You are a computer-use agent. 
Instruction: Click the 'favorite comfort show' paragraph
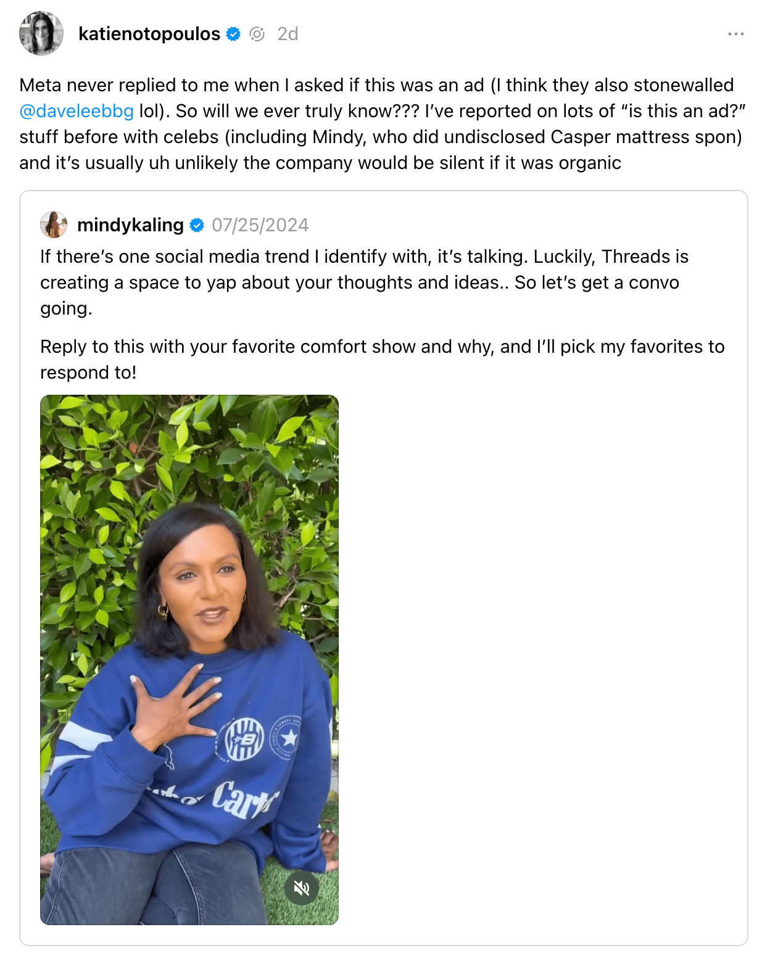[383, 360]
